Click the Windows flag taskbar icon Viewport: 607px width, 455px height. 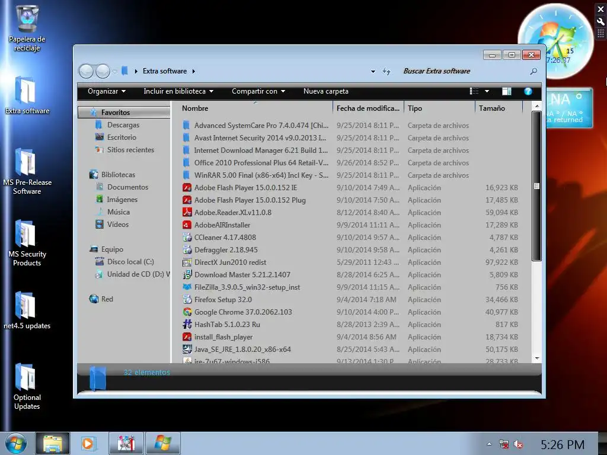(x=162, y=443)
